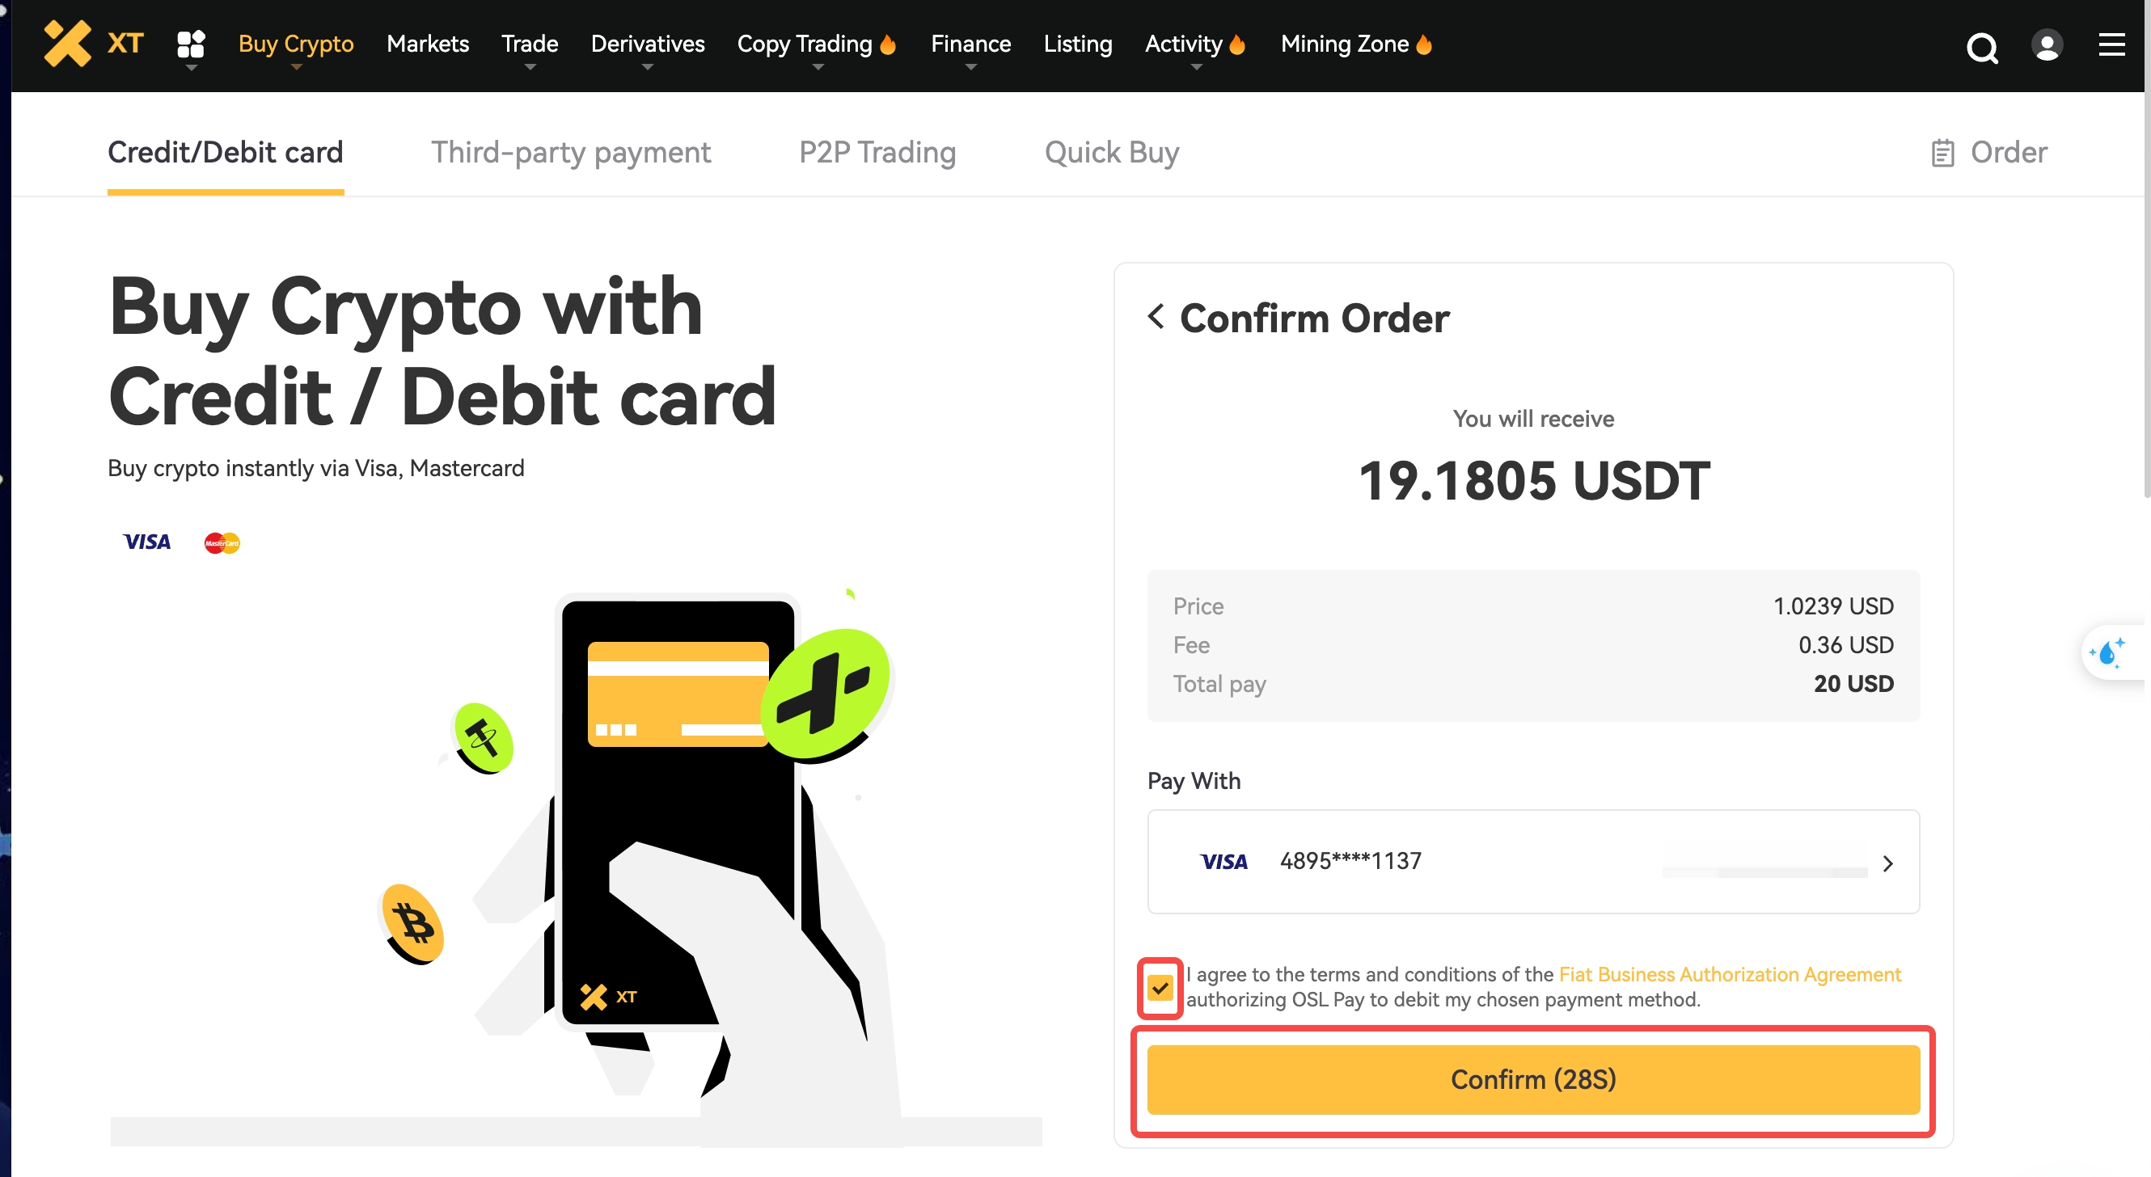Open Fiat Business Authorization Agreement link
This screenshot has height=1177, width=2151.
click(1730, 974)
